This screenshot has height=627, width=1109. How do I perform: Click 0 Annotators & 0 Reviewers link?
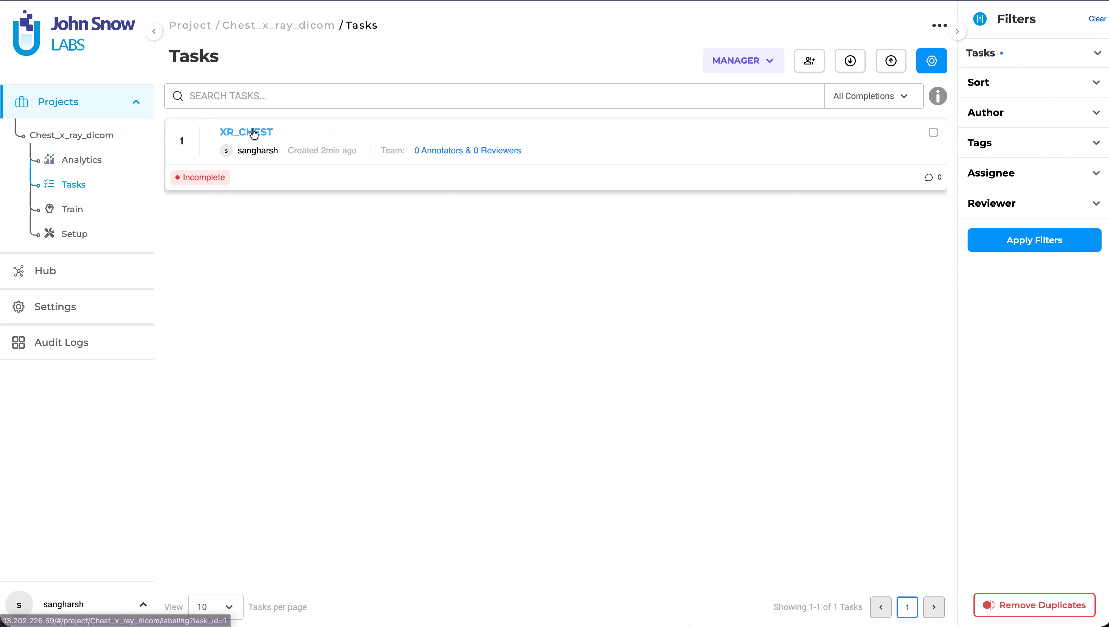click(467, 150)
